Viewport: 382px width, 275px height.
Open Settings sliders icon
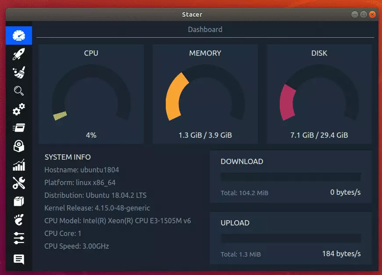[19, 238]
